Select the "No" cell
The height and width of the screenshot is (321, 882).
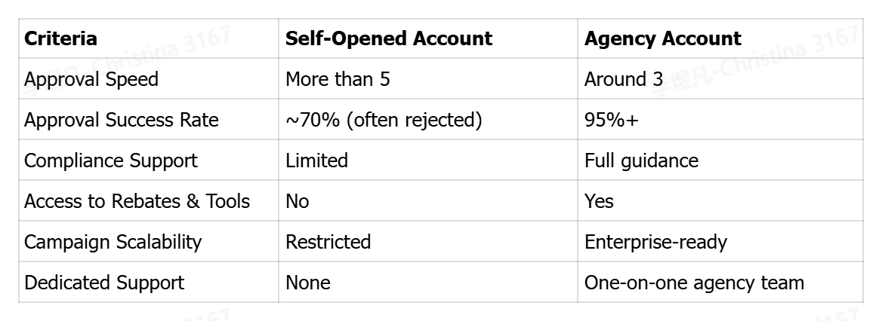(x=298, y=201)
